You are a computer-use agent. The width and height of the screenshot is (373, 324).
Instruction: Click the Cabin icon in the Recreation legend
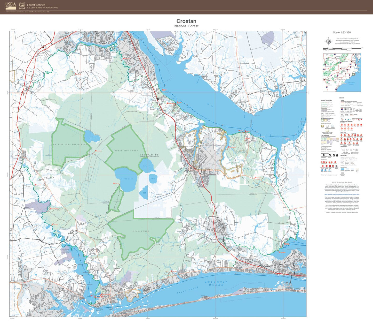(x=333, y=166)
